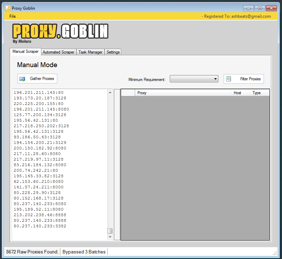Maximize the Proxy Goblin window
The height and width of the screenshot is (259, 282).
pyautogui.click(x=260, y=8)
